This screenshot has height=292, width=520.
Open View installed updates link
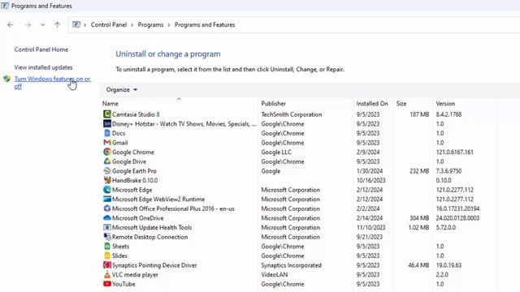[43, 67]
